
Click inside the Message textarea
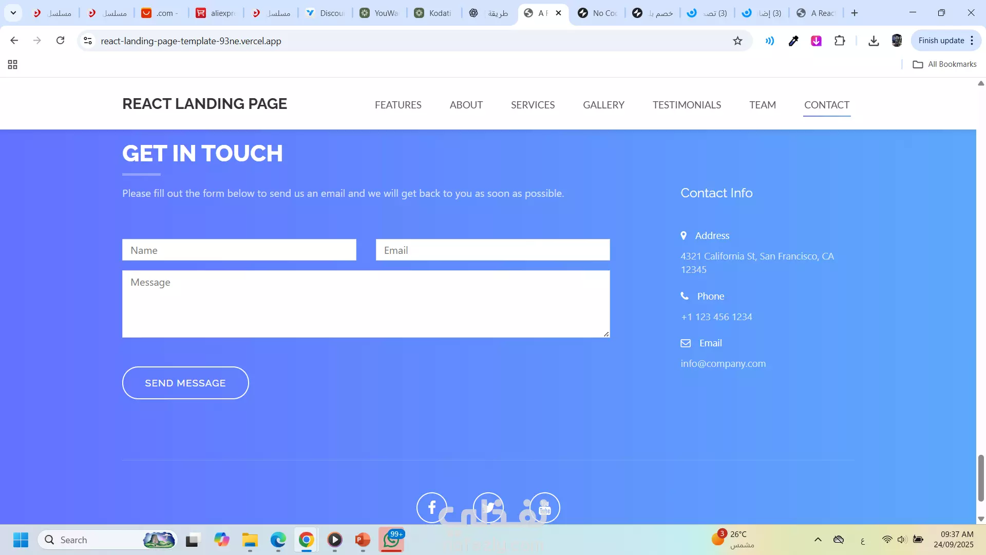366,304
